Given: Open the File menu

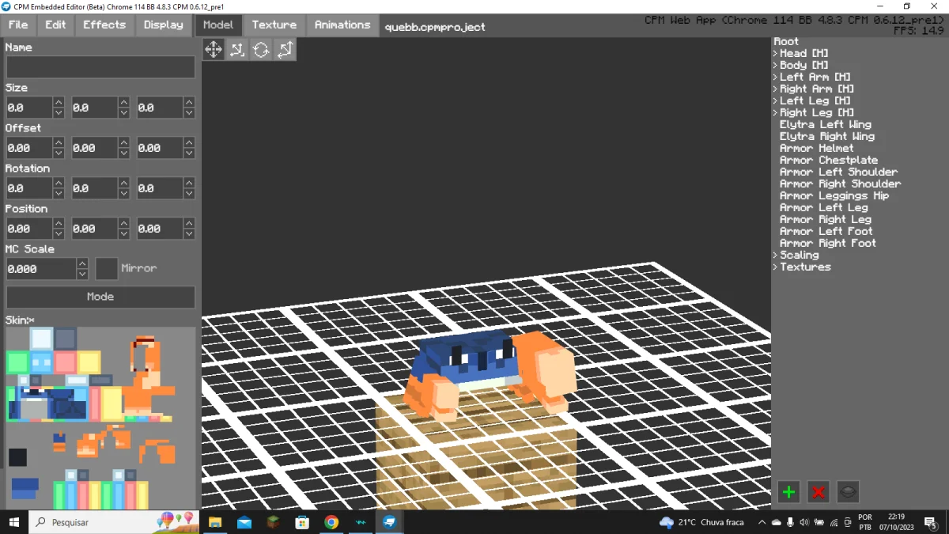Looking at the screenshot, I should tap(18, 25).
